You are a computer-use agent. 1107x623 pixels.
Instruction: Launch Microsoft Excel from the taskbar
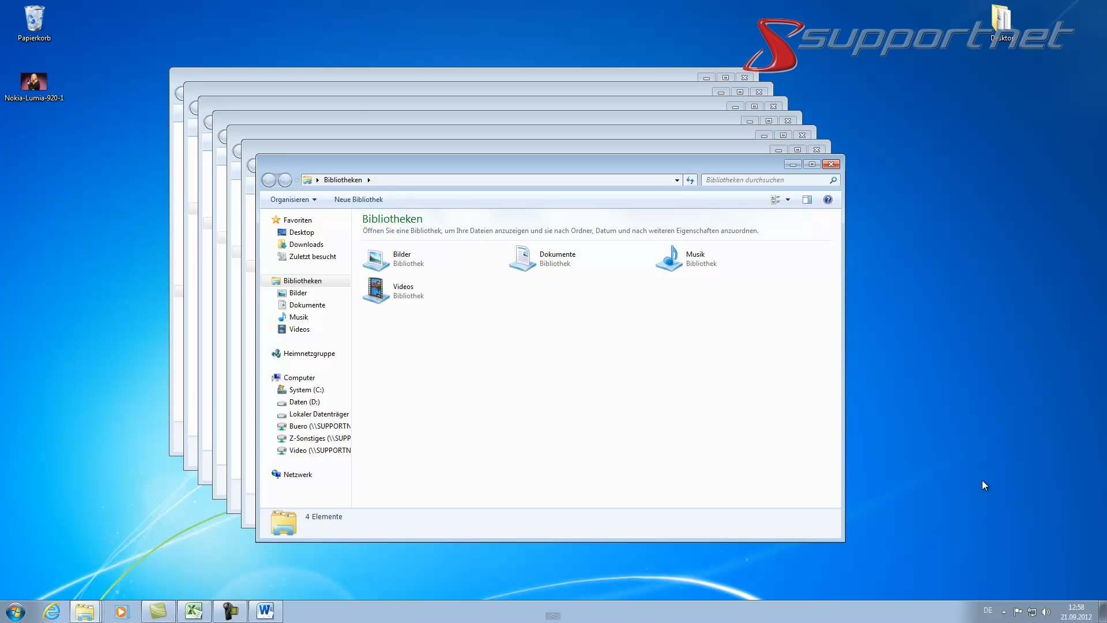194,611
